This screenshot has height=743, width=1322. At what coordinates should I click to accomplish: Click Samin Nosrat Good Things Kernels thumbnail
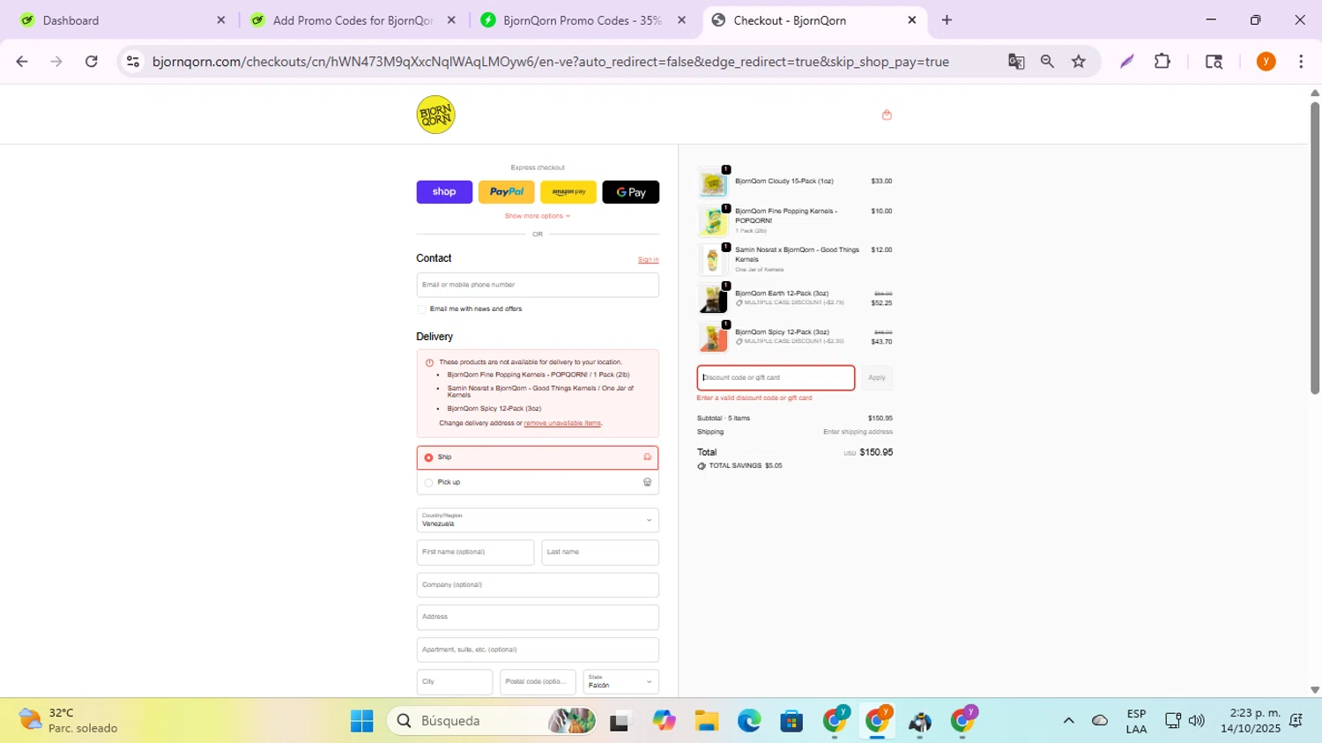click(x=713, y=260)
